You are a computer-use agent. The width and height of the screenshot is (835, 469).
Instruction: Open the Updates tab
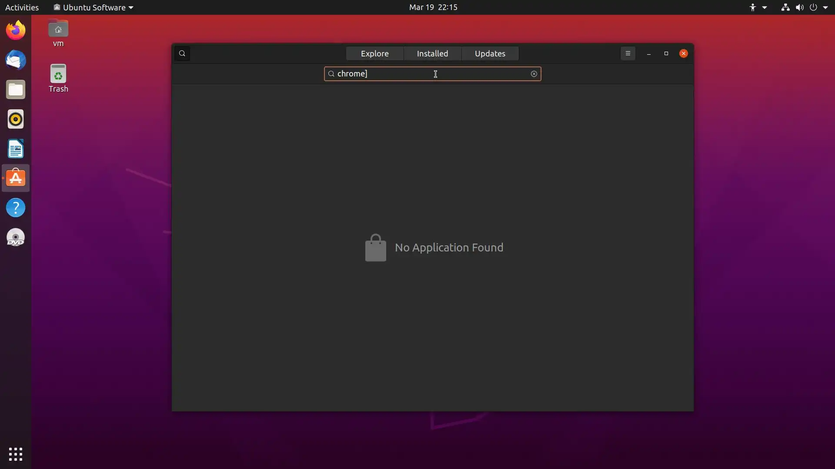[x=490, y=53]
